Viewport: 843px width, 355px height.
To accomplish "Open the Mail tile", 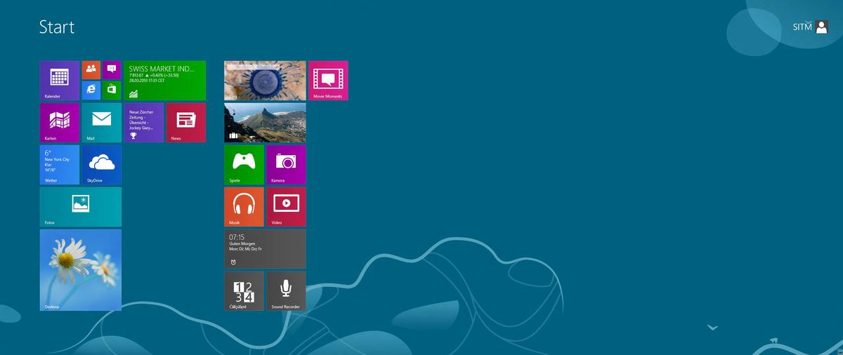I will pyautogui.click(x=102, y=123).
